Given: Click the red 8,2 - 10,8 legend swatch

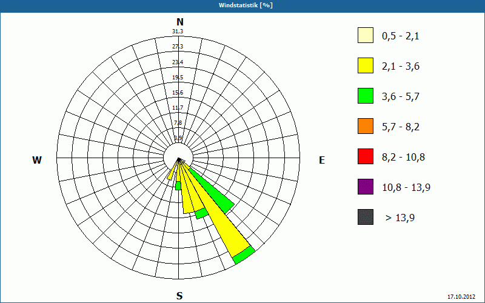Looking at the screenshot, I should click(366, 156).
